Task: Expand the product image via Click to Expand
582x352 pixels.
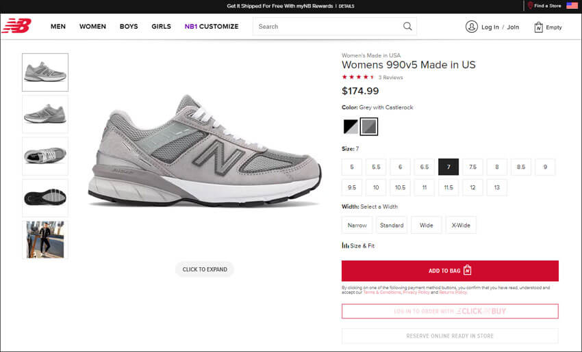Action: point(205,269)
